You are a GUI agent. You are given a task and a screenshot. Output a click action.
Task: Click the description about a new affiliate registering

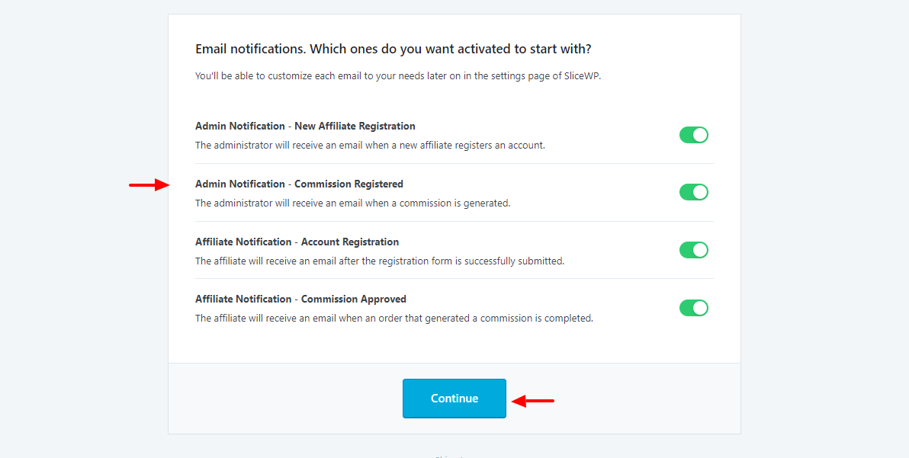coord(370,145)
